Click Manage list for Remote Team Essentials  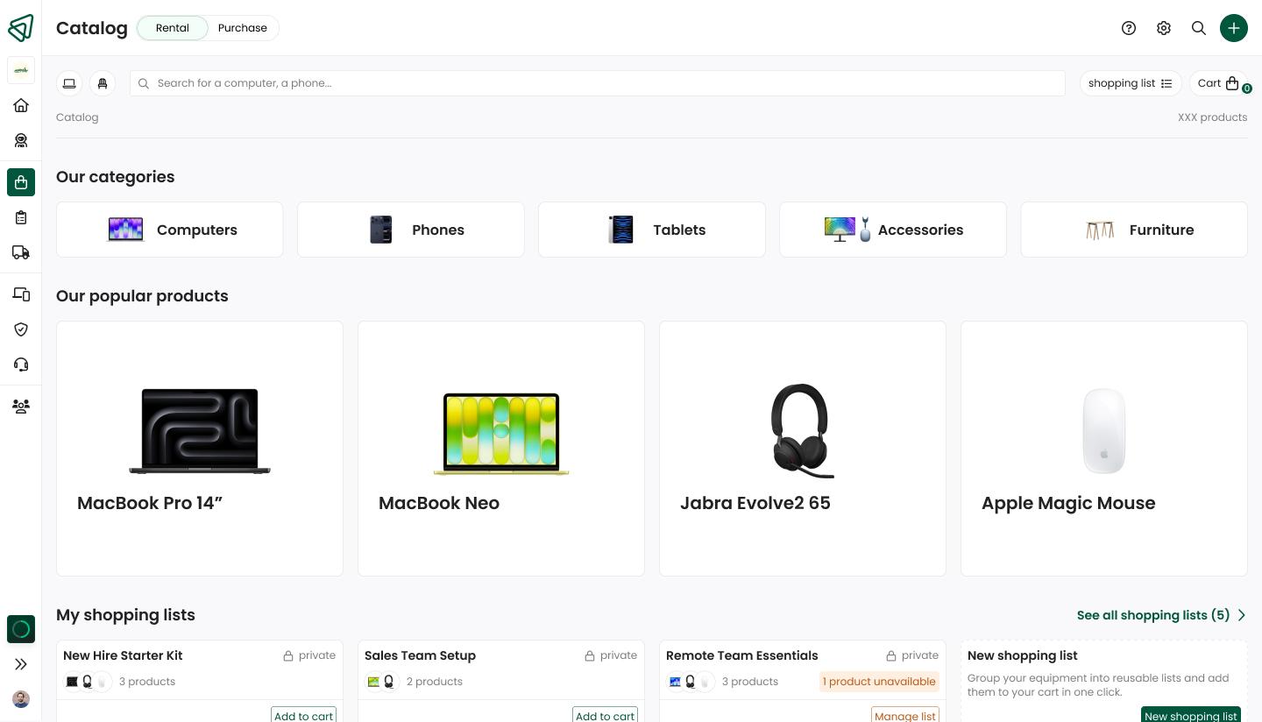(x=905, y=715)
